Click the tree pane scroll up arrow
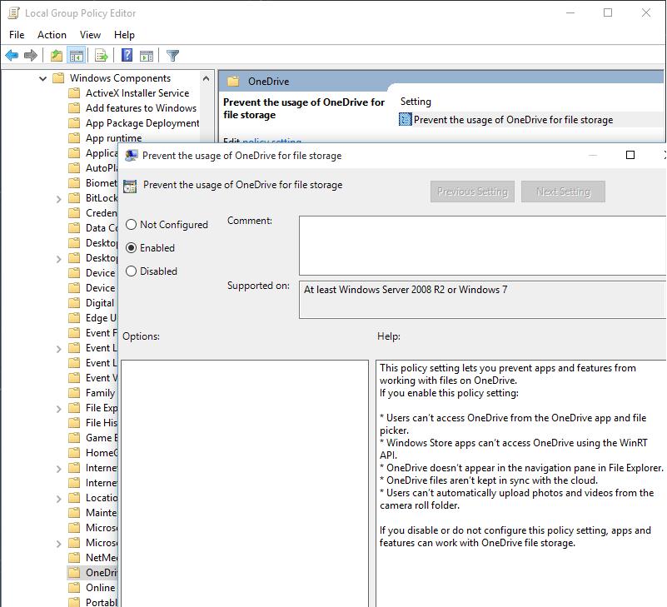The image size is (667, 607). (x=207, y=78)
